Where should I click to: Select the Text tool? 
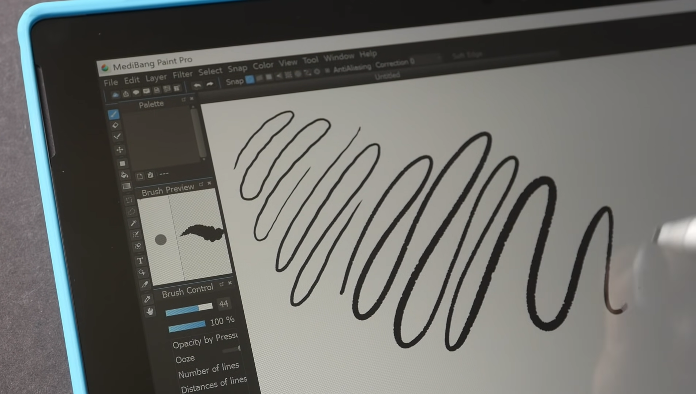(140, 261)
